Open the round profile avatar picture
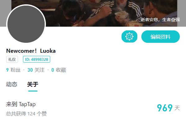The height and width of the screenshot is (125, 186). (x=26, y=24)
